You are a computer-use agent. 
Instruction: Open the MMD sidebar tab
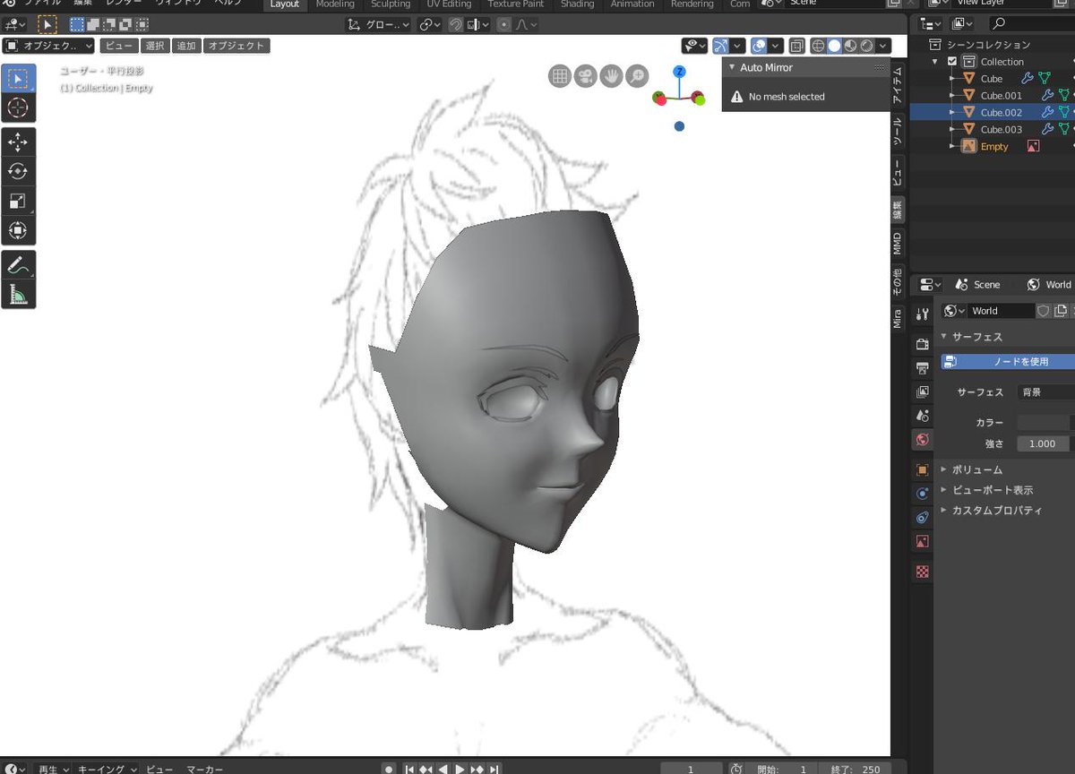click(897, 243)
